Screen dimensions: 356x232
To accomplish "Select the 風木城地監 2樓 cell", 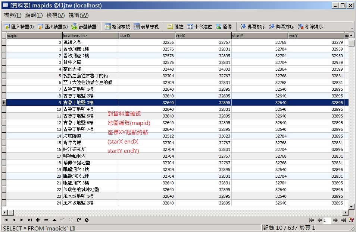I will [x=91, y=203].
